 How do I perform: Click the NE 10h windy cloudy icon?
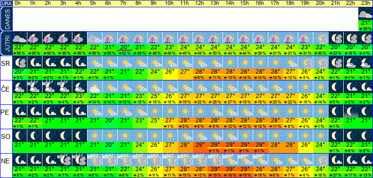tap(170, 160)
